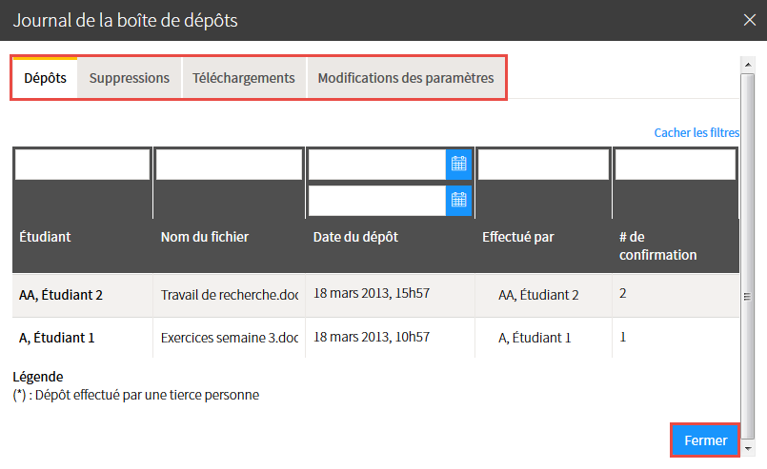767x469 pixels.
Task: Select the Téléchargements tab
Action: tap(243, 78)
